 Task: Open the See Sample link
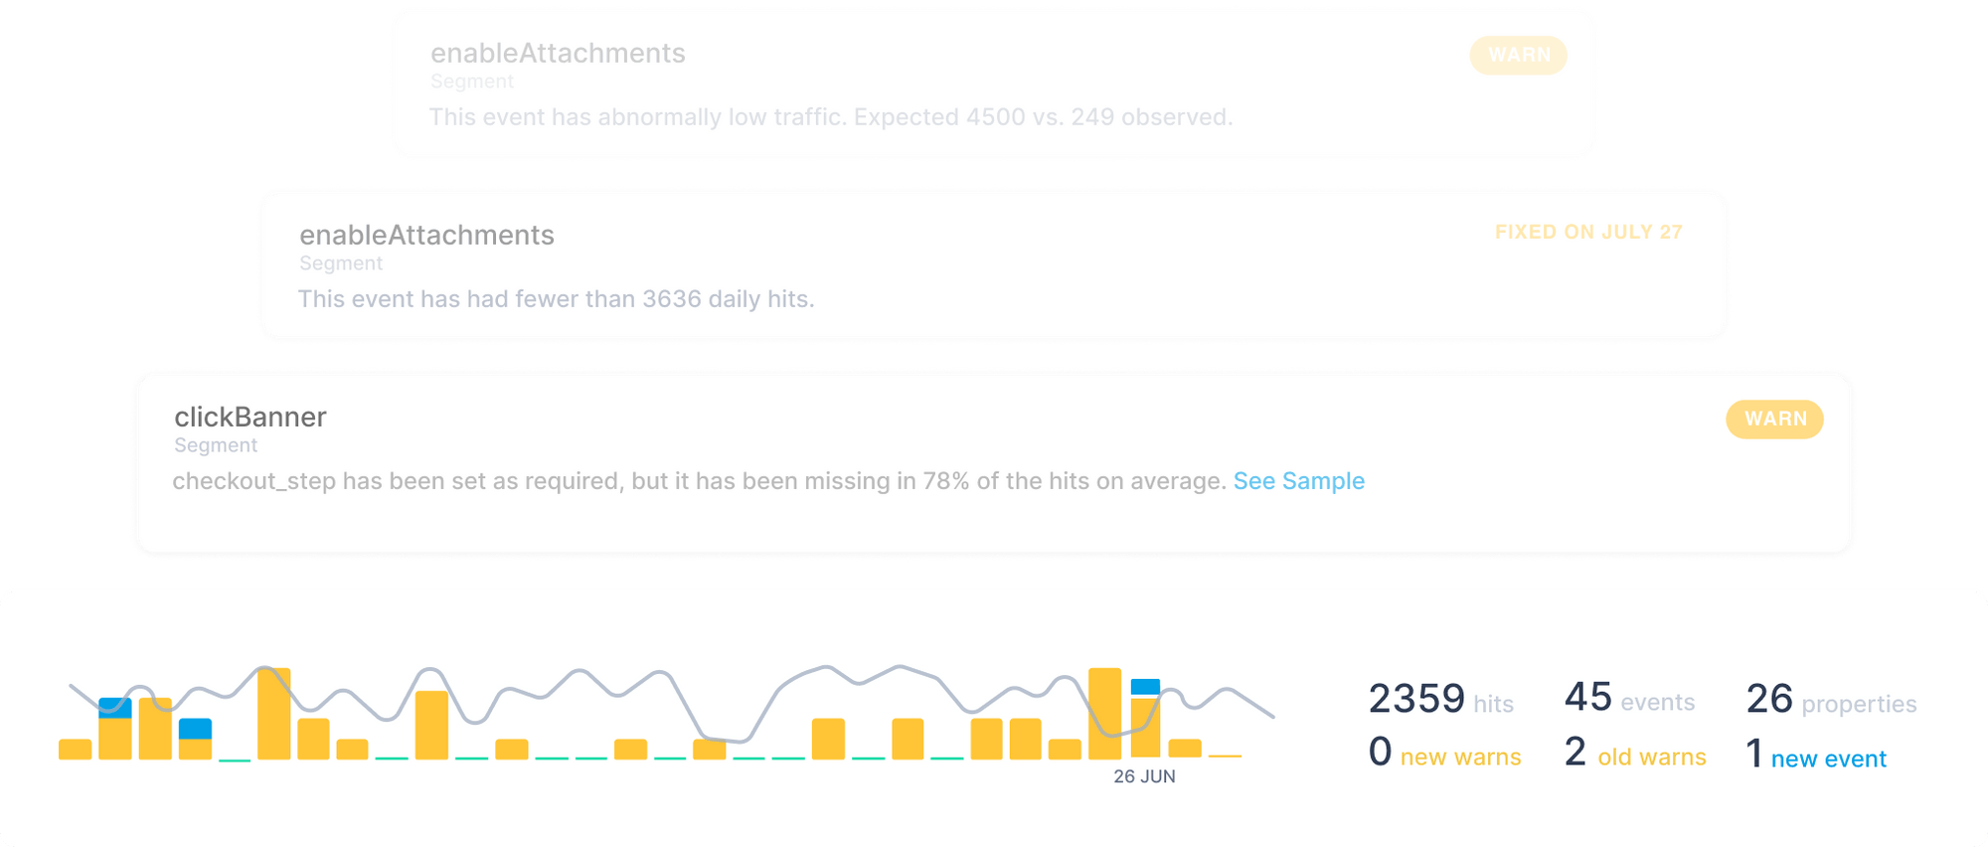coord(1298,481)
